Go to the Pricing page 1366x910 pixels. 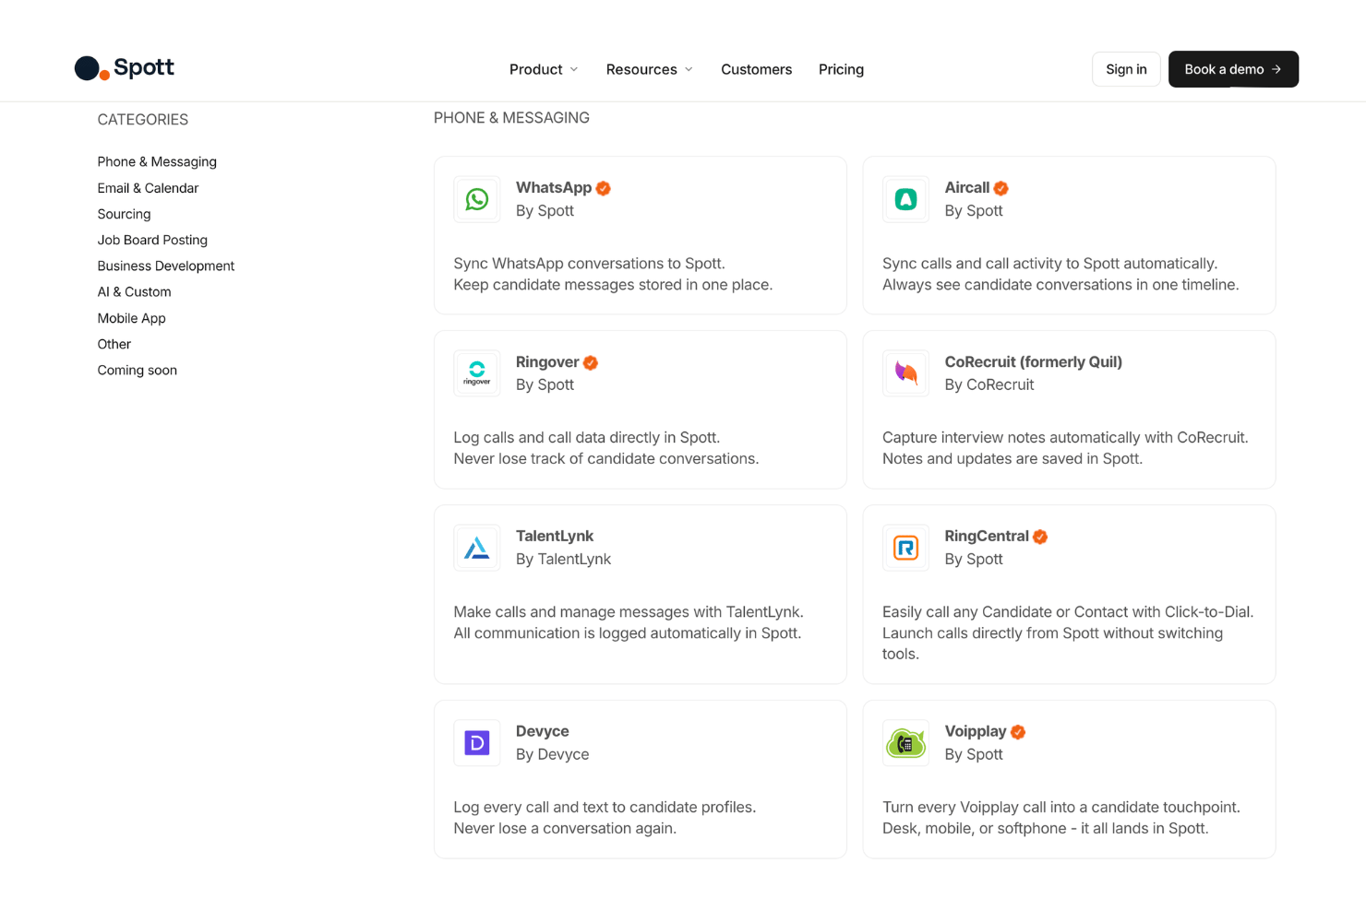click(841, 69)
